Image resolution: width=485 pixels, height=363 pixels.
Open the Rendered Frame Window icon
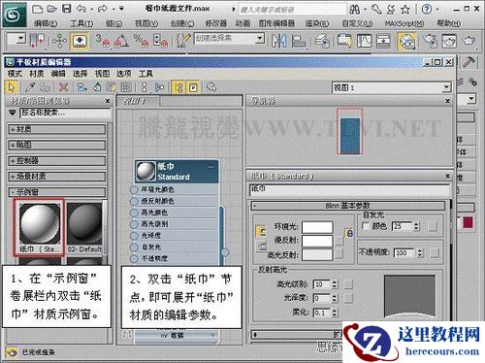(x=449, y=41)
